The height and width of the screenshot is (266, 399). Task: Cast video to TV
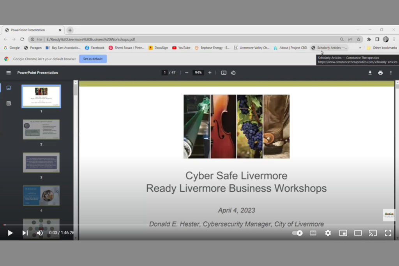pos(373,233)
